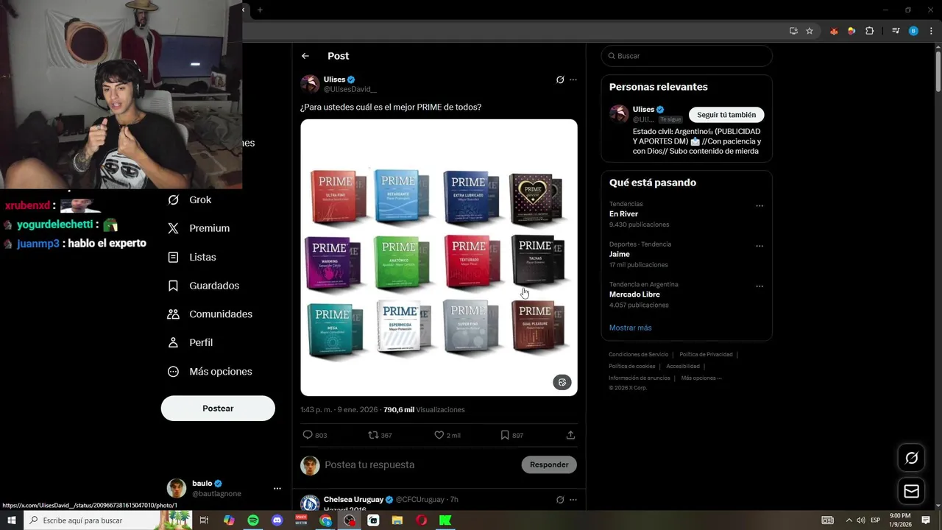Open the Jaime trend
The height and width of the screenshot is (530, 942).
620,254
